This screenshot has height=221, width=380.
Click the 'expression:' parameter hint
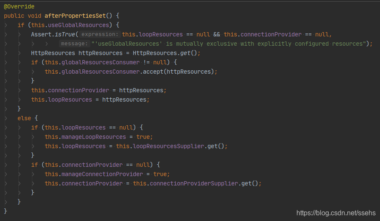[x=100, y=34]
